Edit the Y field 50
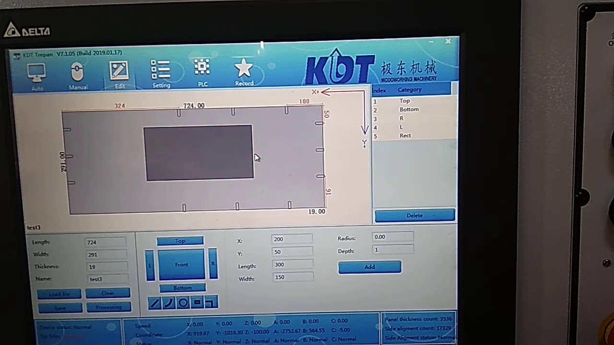The height and width of the screenshot is (345, 614). [x=292, y=252]
